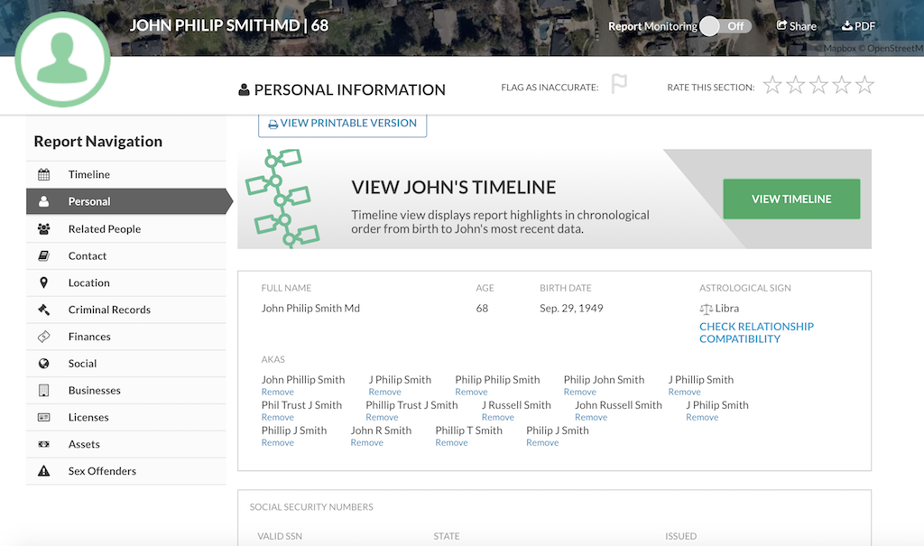Remove the AKA John Russell Smith
924x546 pixels.
(591, 418)
